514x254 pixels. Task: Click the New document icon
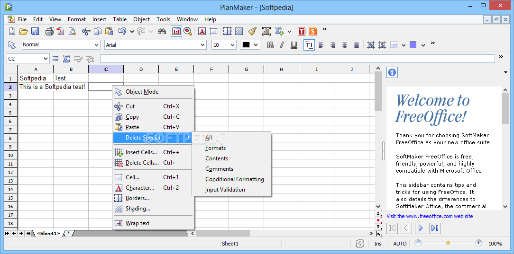coord(12,31)
